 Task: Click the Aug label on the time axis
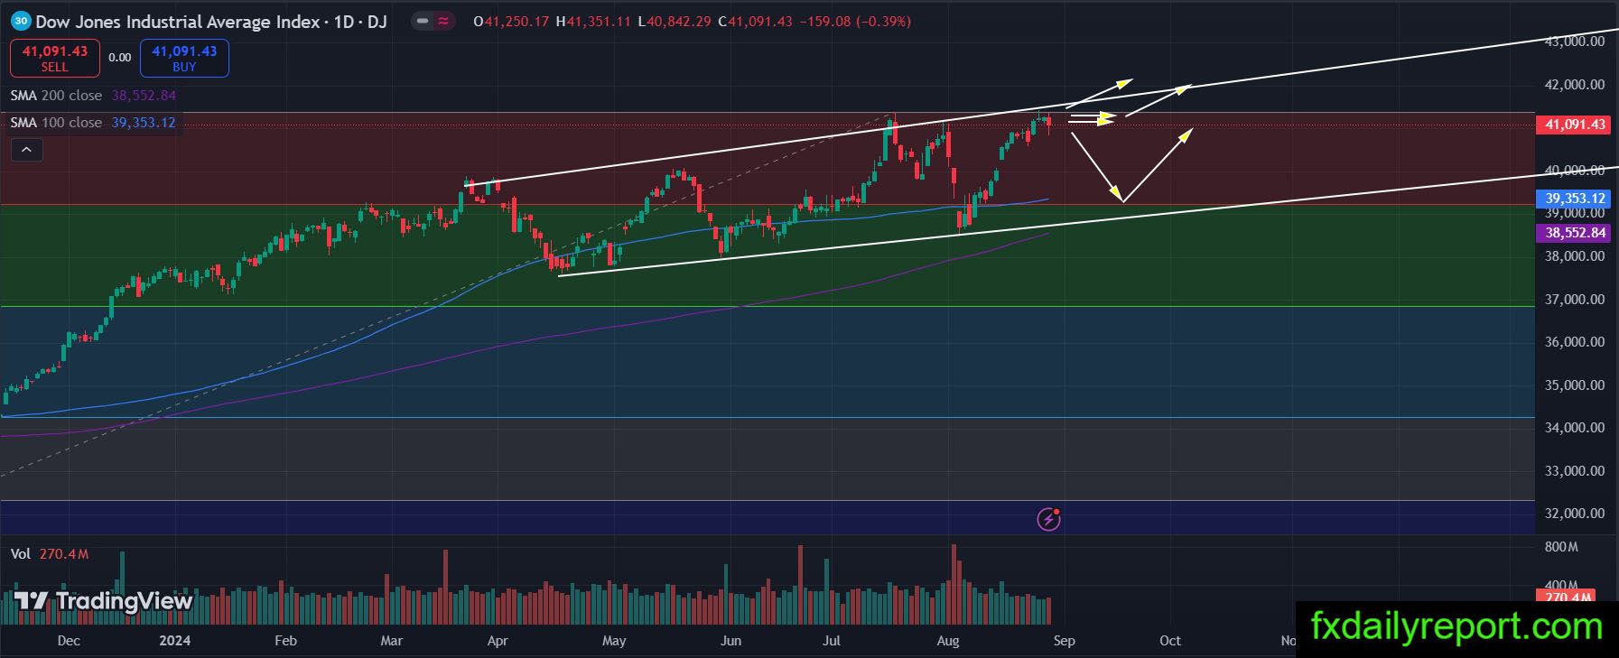click(948, 641)
